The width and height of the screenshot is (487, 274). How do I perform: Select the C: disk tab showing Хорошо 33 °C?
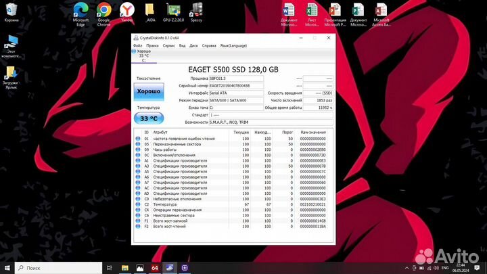click(x=144, y=56)
